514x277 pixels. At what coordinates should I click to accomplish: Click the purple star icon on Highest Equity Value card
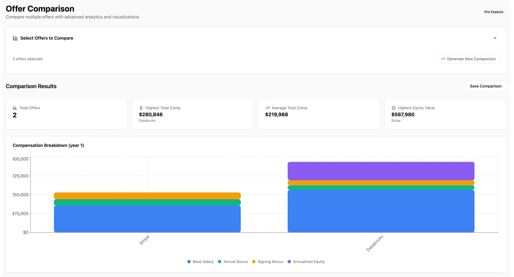click(x=393, y=108)
